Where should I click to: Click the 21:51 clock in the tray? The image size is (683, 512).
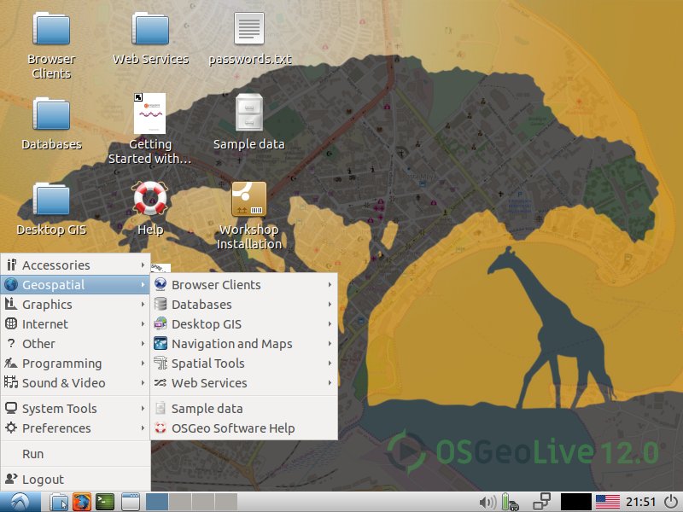[640, 502]
